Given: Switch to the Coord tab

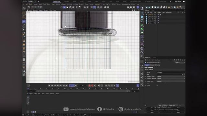Looking at the screenshot, I should tap(152, 65).
